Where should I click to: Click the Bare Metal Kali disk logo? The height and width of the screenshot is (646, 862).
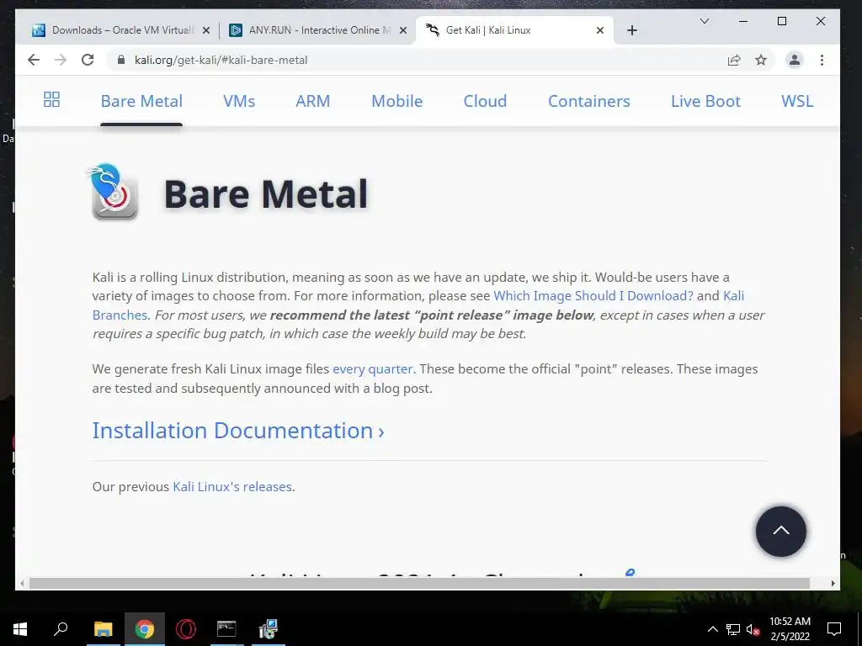pyautogui.click(x=114, y=192)
